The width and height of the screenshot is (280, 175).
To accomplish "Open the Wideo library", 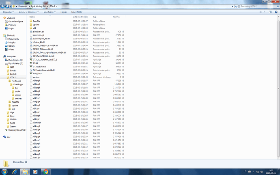I will (x=11, y=50).
